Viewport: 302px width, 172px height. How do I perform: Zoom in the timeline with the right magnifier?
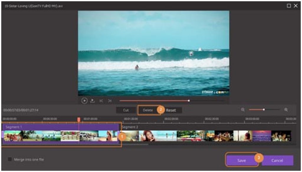click(285, 109)
